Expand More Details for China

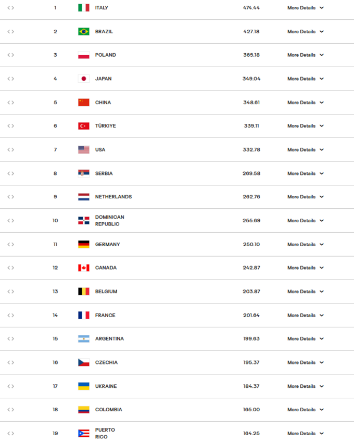305,103
